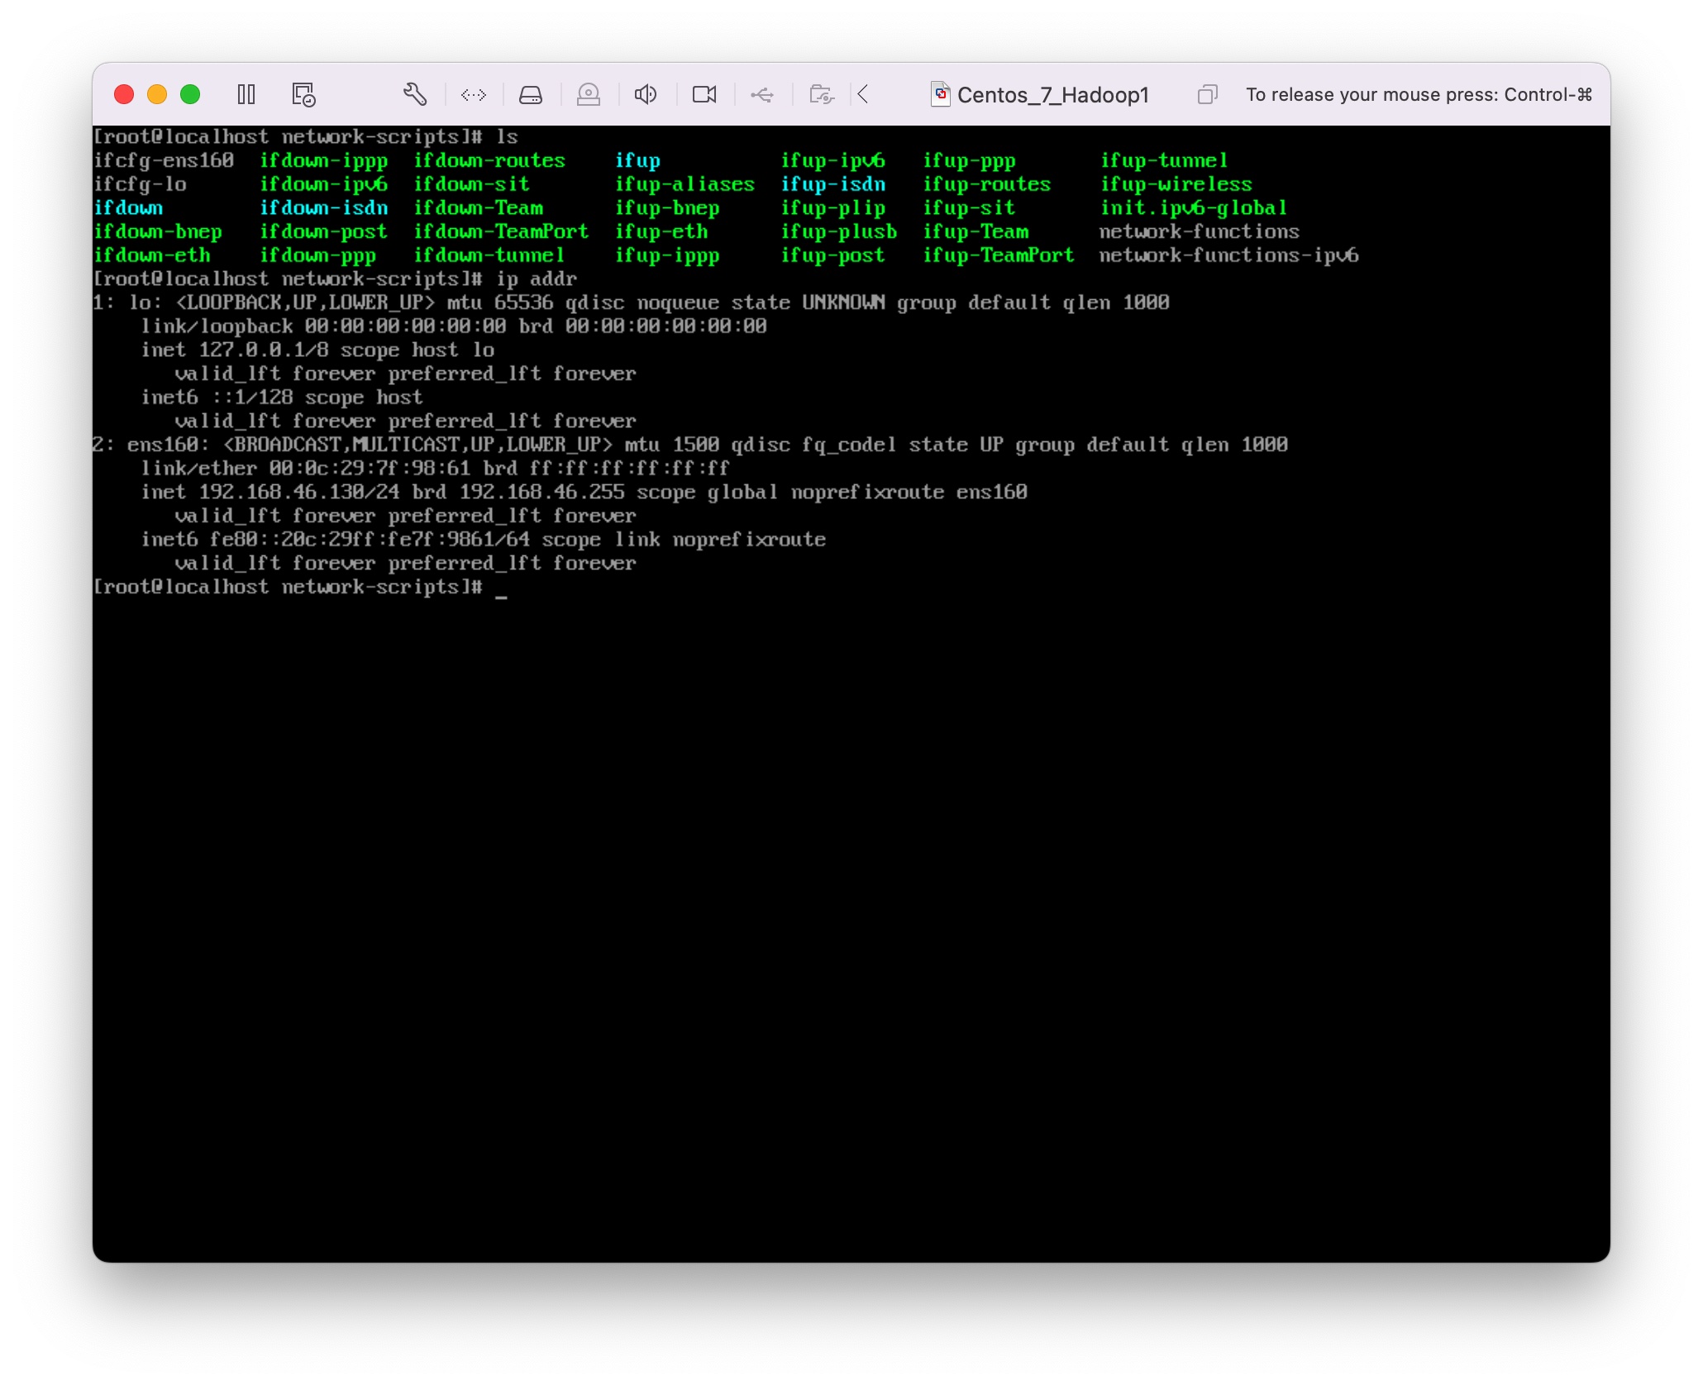Click the cyan ifup entry
Screen dimensions: 1703x1385
(x=637, y=160)
